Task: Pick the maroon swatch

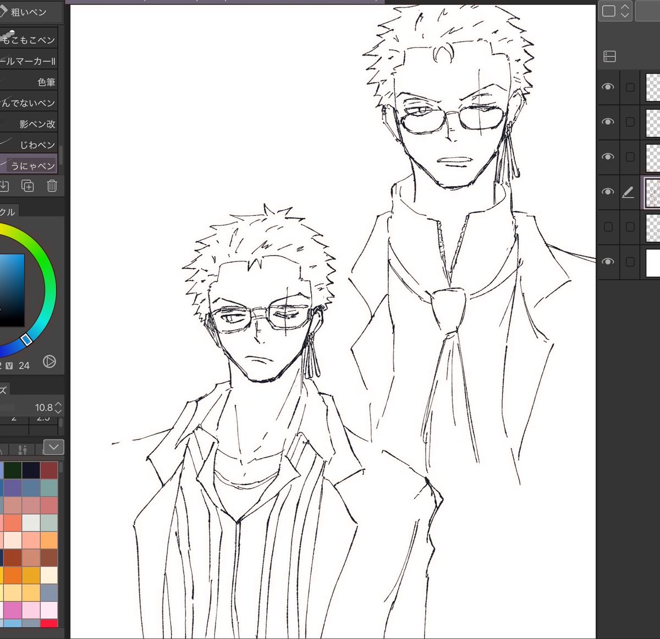Action: 49,470
